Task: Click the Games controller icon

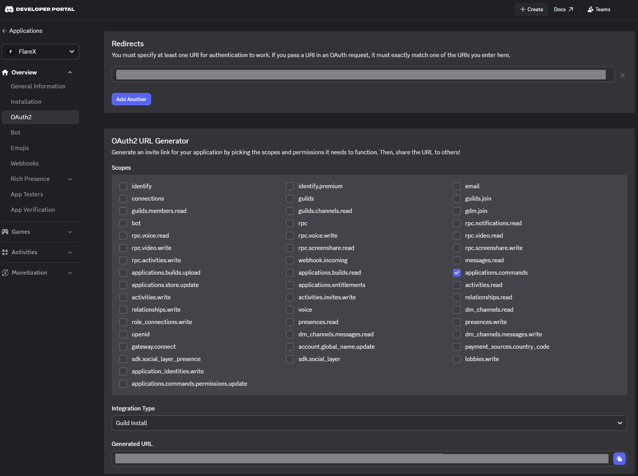Action: coord(5,232)
